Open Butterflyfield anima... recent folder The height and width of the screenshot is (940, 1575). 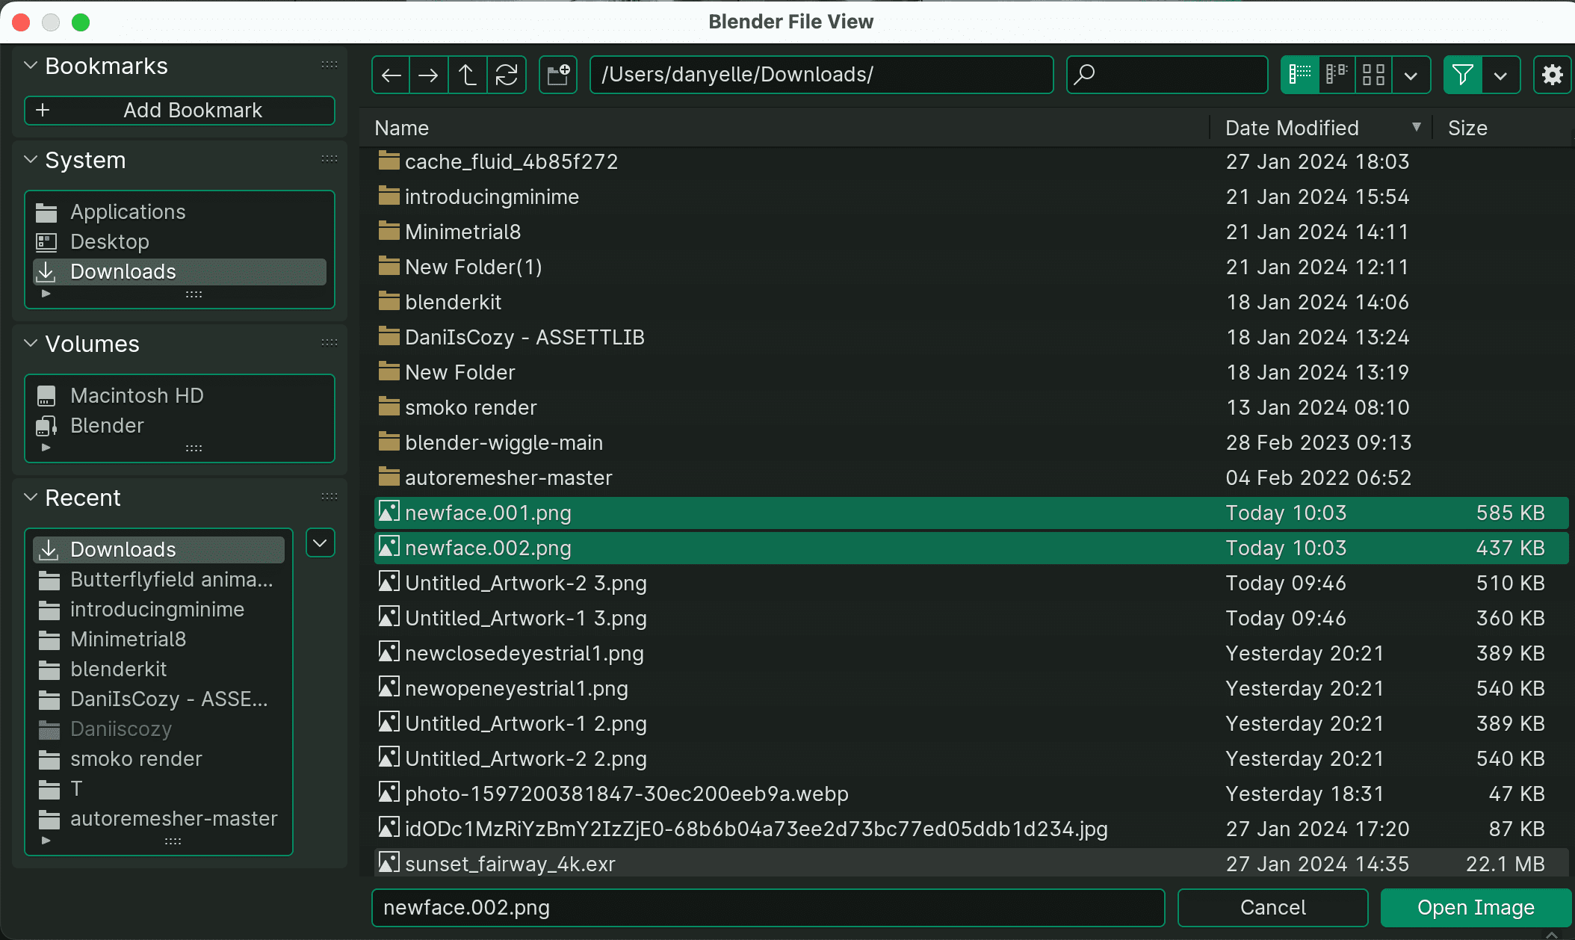pos(158,580)
